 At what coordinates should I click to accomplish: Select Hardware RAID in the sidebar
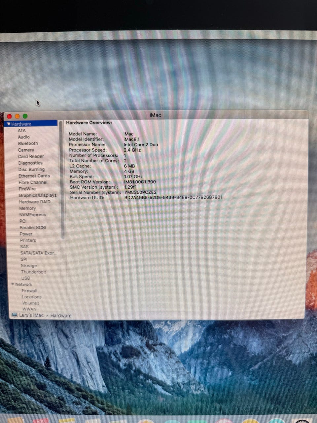click(35, 202)
